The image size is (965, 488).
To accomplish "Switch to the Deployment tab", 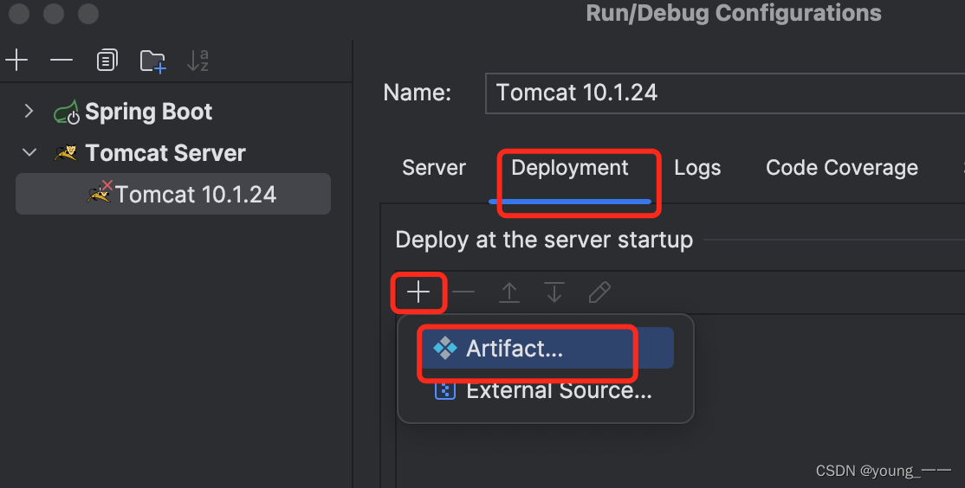I will 570,168.
